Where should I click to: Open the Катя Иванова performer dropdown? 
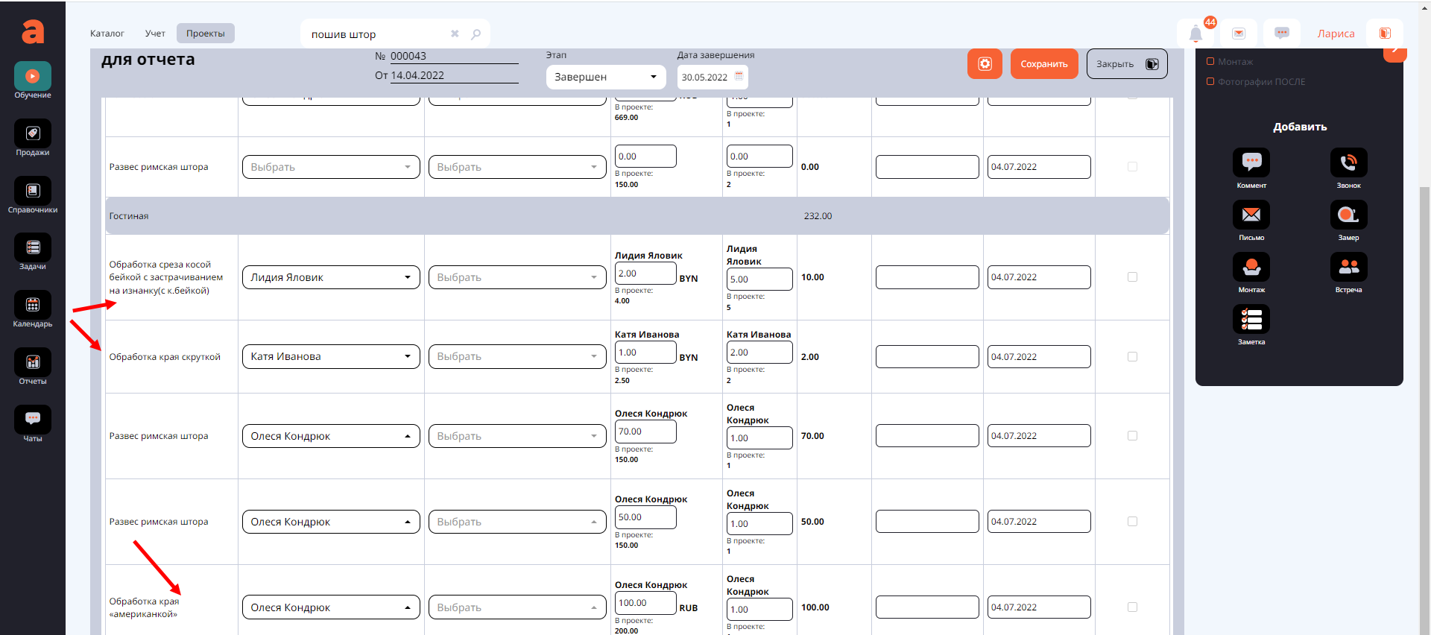click(x=331, y=357)
